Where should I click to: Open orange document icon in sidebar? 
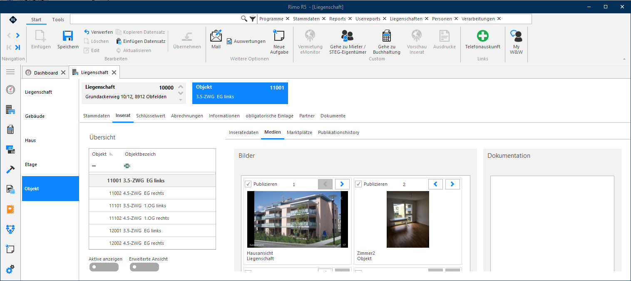pyautogui.click(x=10, y=209)
